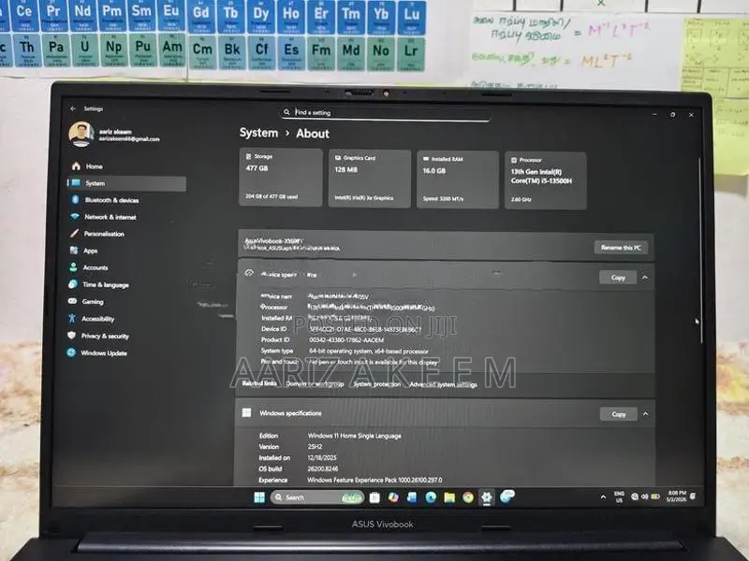This screenshot has width=749, height=561.
Task: Click the taskbar Search box
Action: (317, 497)
